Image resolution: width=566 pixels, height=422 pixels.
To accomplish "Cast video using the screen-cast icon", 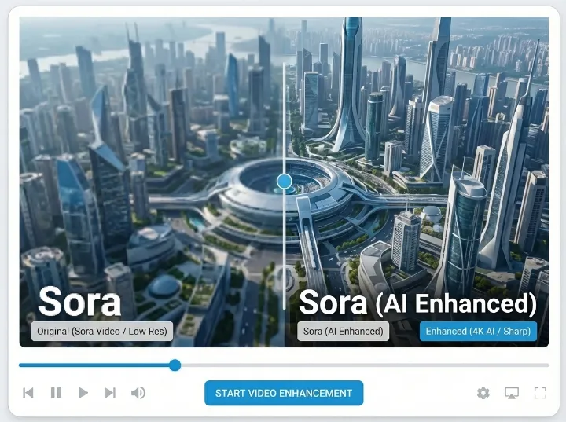I will (x=512, y=393).
